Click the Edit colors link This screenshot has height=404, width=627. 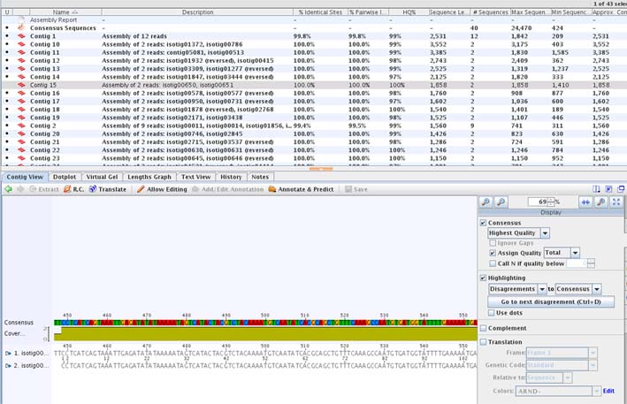pos(608,391)
